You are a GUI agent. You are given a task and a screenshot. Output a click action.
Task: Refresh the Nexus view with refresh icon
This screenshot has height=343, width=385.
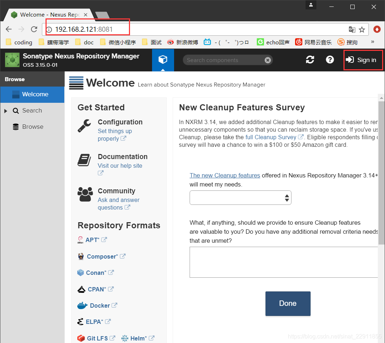click(310, 60)
